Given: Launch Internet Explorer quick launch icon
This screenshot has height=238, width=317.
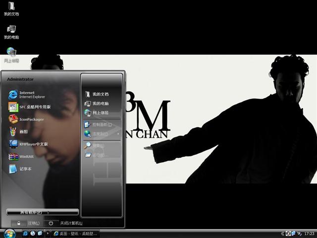Looking at the screenshot, I should pyautogui.click(x=25, y=234).
